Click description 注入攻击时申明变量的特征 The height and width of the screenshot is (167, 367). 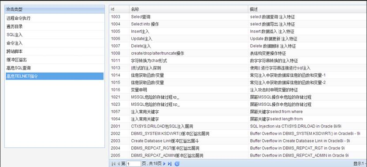274,90
